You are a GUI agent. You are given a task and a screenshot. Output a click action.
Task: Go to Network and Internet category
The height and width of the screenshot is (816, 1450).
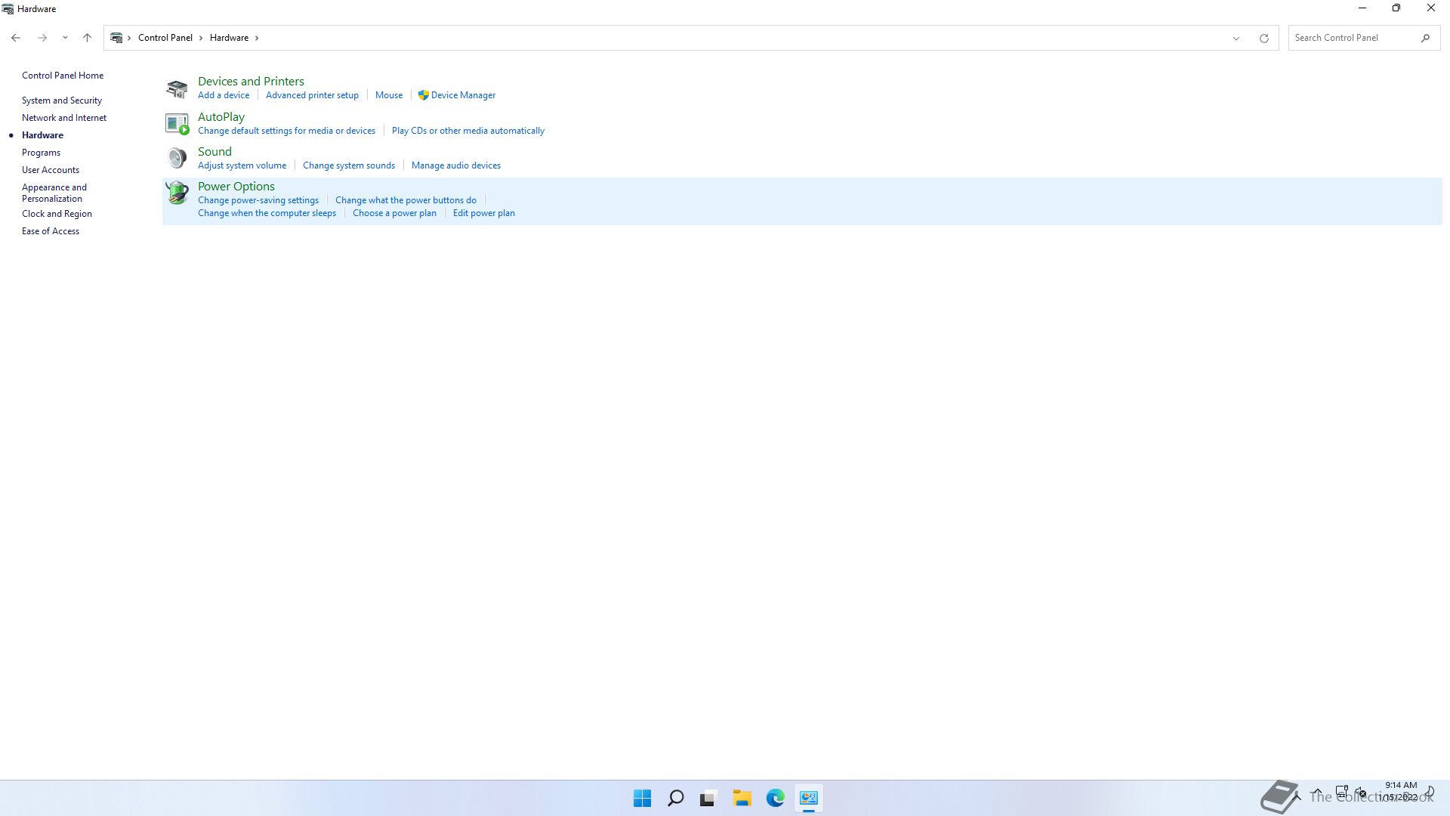point(64,118)
